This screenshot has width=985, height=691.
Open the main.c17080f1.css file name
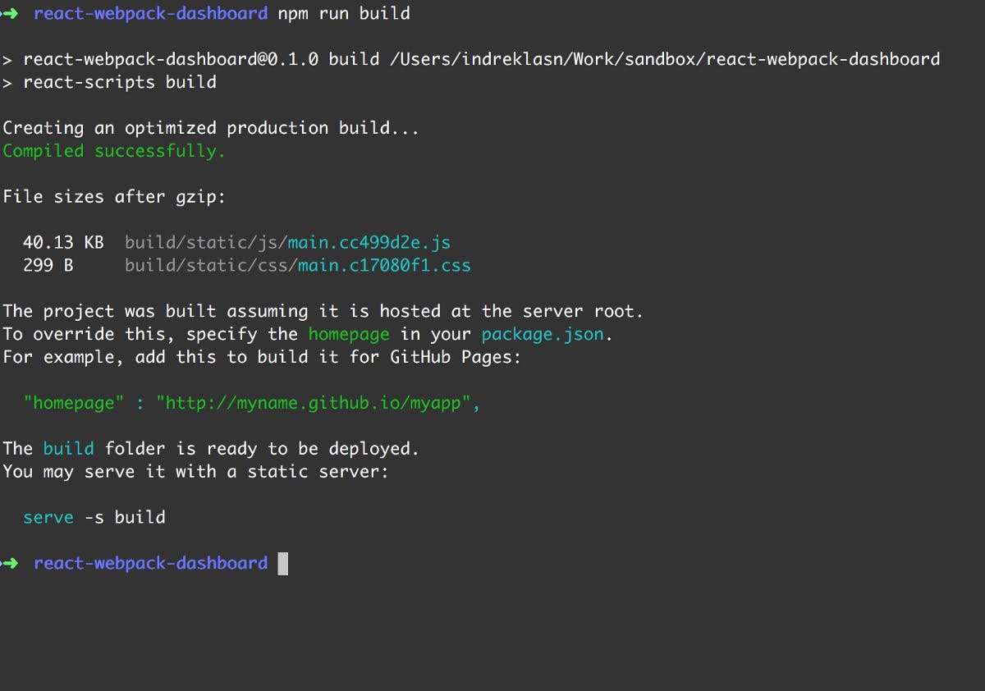(383, 266)
